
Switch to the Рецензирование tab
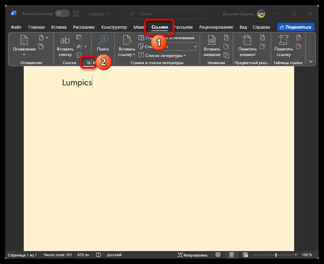click(x=216, y=27)
